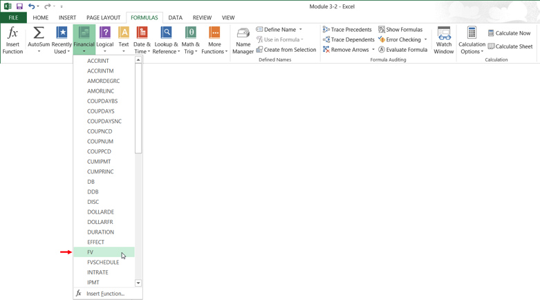540x300 pixels.
Task: Click Calculate Now
Action: click(x=510, y=33)
